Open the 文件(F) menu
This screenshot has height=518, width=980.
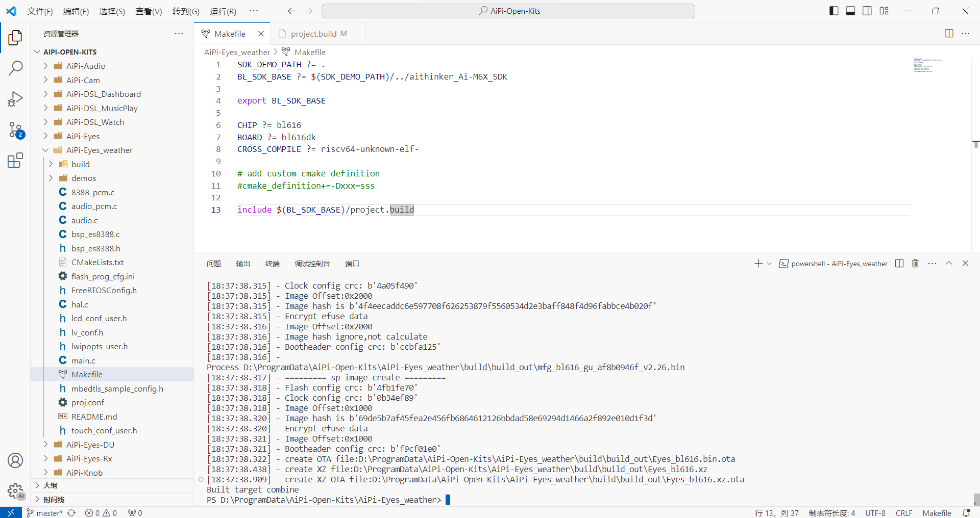pyautogui.click(x=40, y=11)
